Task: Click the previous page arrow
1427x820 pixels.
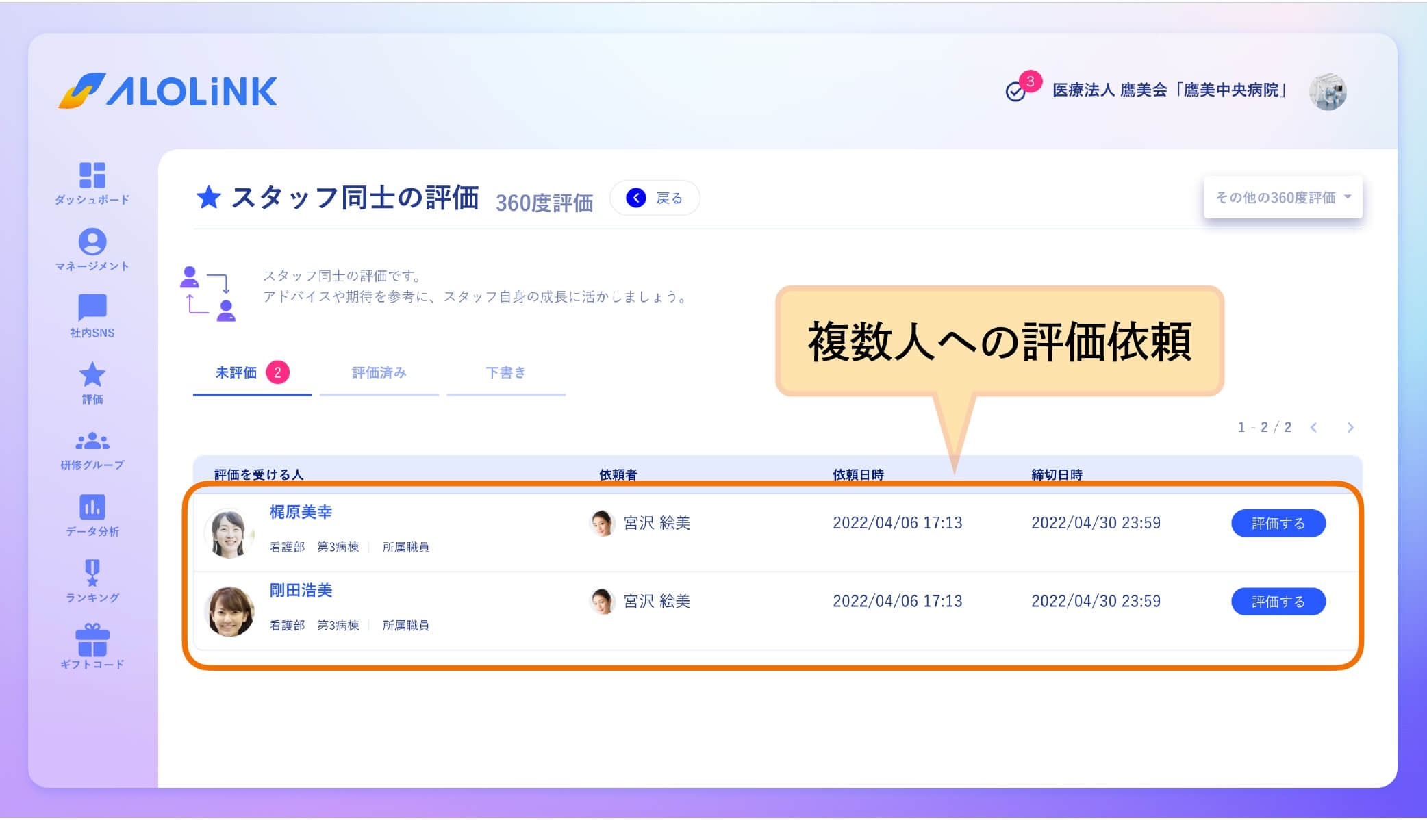Action: click(x=1314, y=426)
